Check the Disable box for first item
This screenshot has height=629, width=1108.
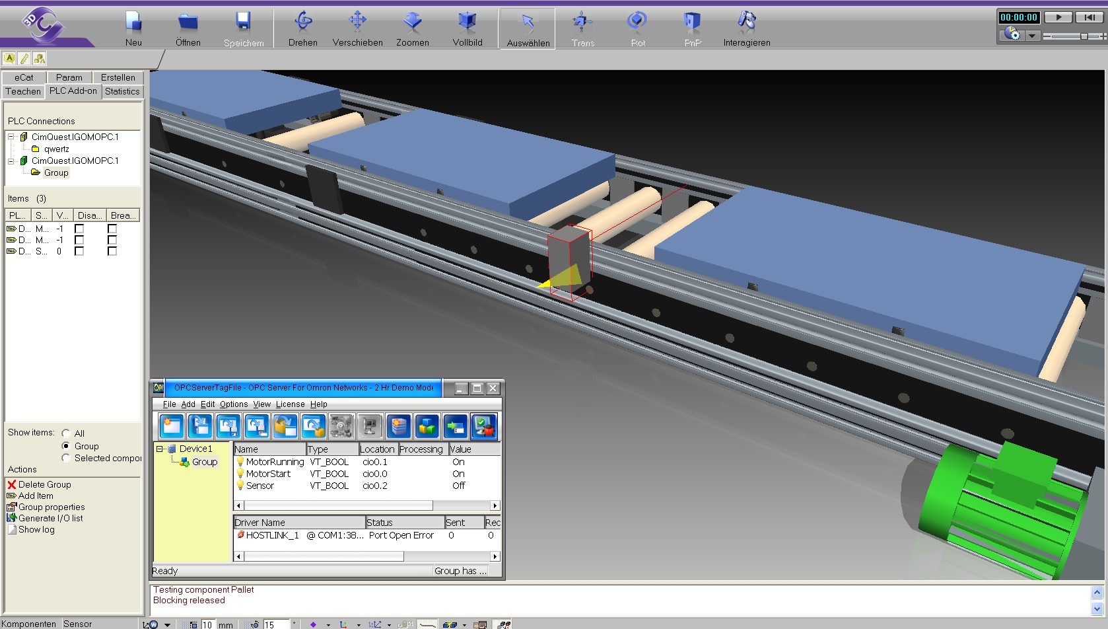pyautogui.click(x=79, y=229)
